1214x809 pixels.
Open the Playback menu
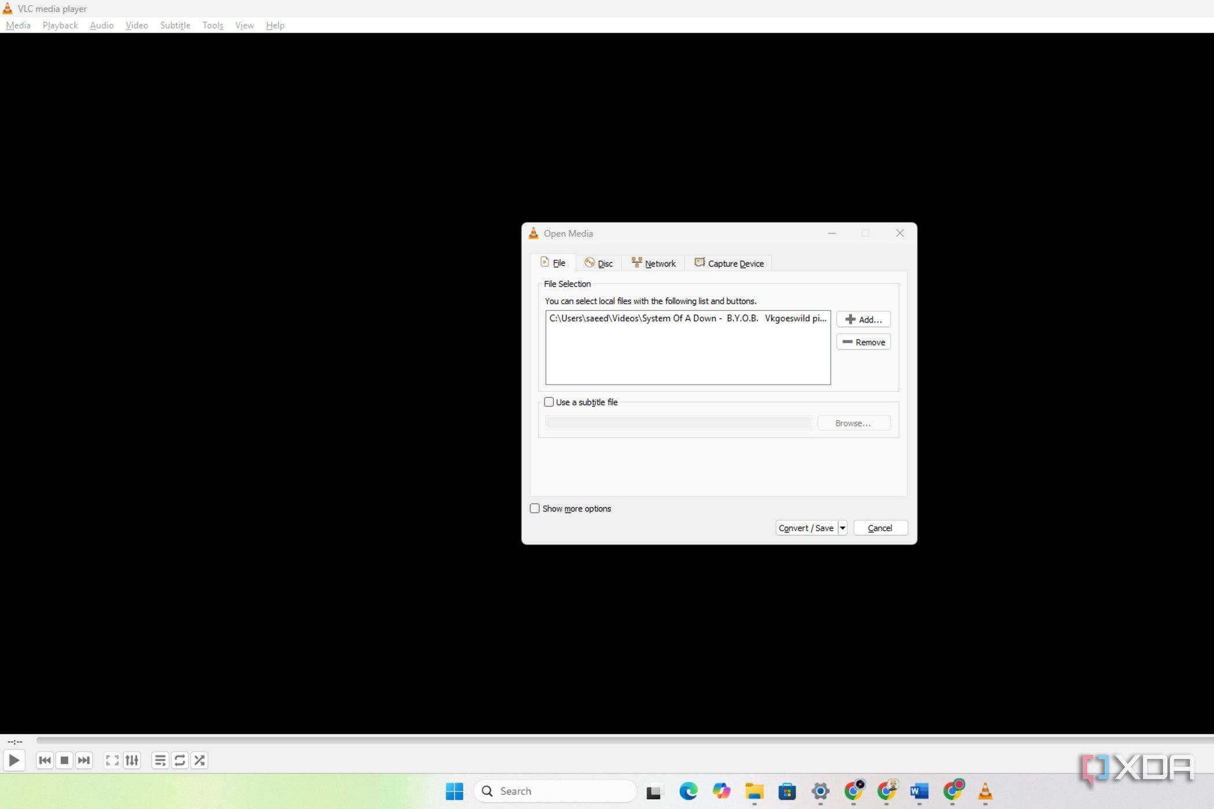point(60,25)
